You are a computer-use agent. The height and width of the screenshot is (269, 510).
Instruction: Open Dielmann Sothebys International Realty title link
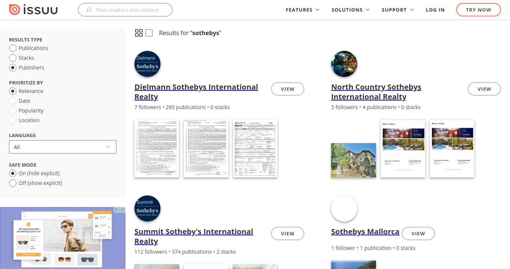(196, 92)
